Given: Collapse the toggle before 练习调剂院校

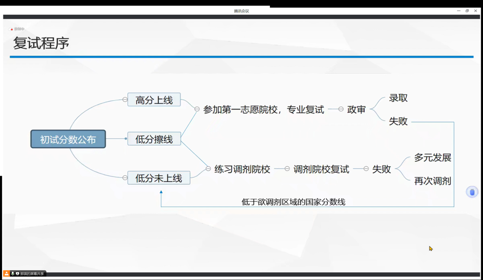Looking at the screenshot, I should pos(208,169).
